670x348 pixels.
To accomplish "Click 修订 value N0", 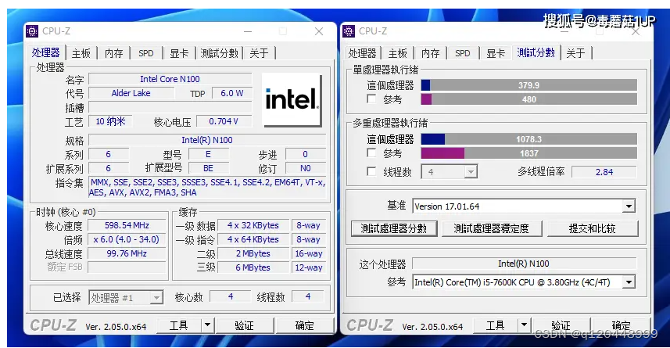I will (306, 168).
